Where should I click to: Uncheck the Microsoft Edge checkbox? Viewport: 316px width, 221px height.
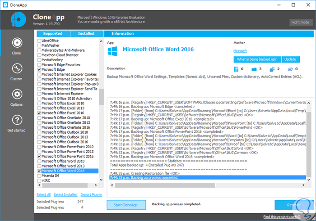pyautogui.click(x=39, y=70)
